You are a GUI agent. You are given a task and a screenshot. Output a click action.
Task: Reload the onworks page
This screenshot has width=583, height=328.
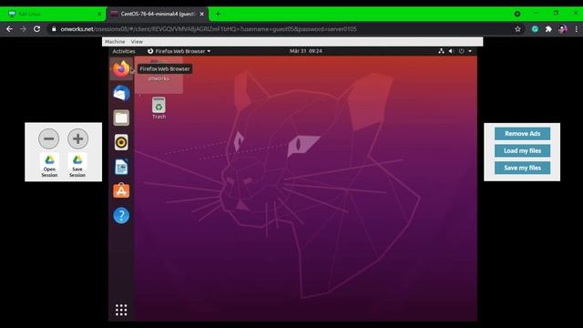(x=36, y=29)
